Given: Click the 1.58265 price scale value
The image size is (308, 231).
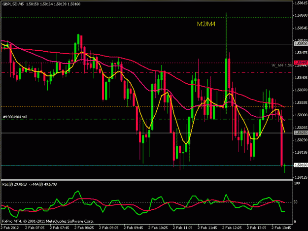Looking at the screenshot, I should click(x=301, y=128).
